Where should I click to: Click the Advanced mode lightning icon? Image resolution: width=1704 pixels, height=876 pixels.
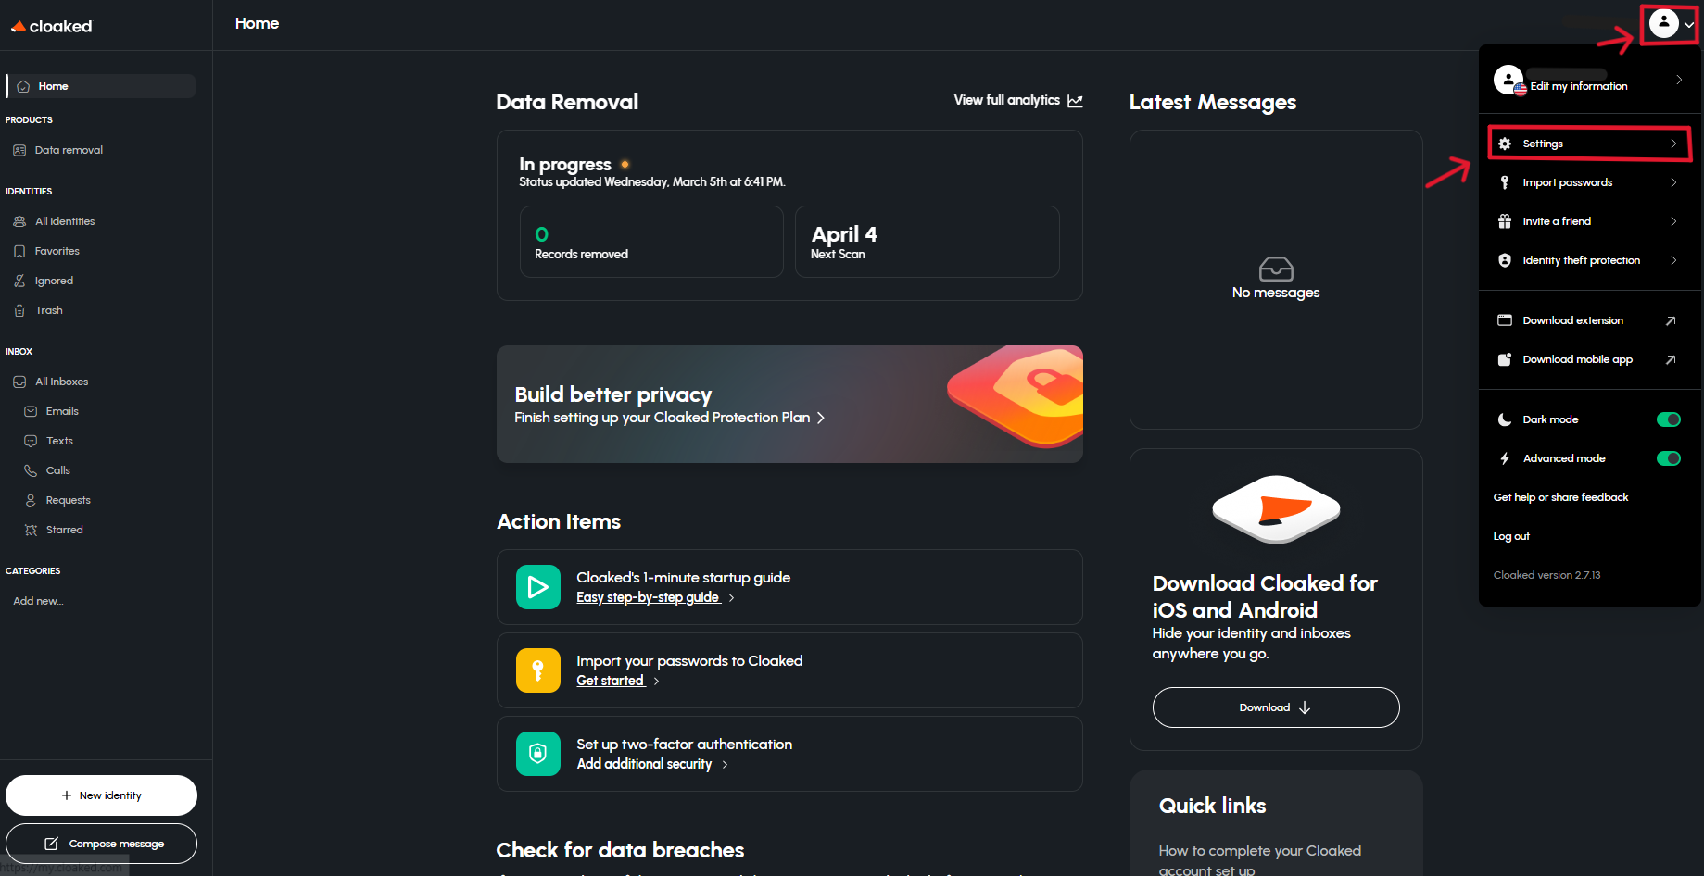1505,458
